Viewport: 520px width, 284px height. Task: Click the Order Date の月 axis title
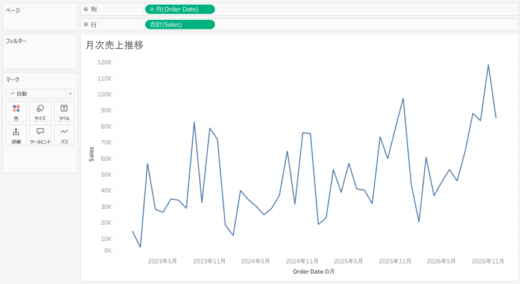click(x=314, y=271)
